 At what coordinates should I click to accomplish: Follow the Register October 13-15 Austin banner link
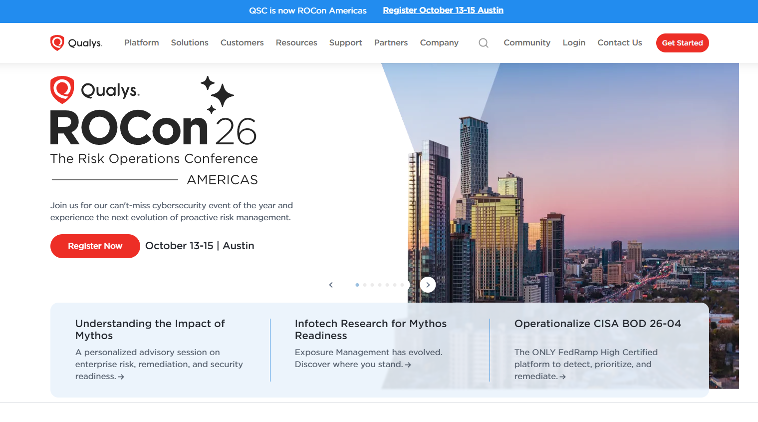point(443,10)
